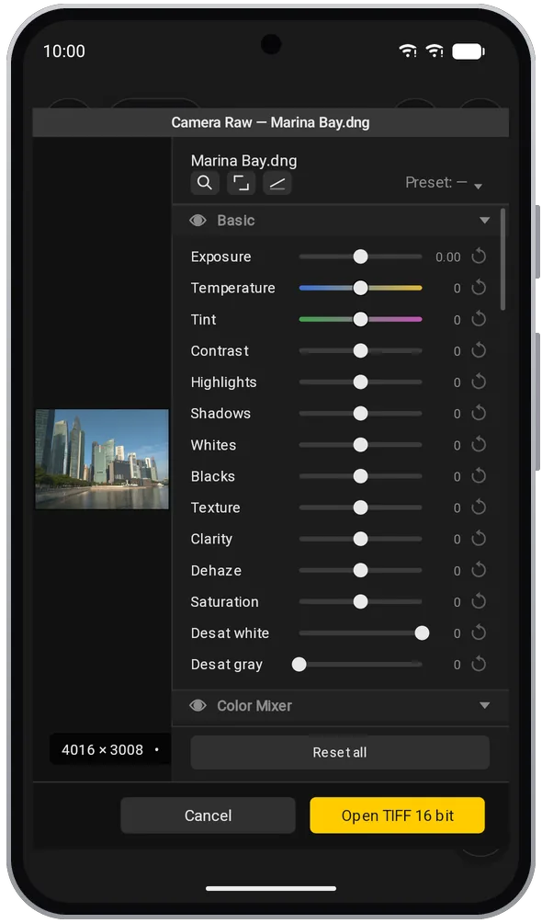Reset the Clarity value

479,539
